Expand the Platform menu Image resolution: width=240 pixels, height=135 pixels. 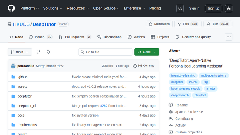[30, 8]
